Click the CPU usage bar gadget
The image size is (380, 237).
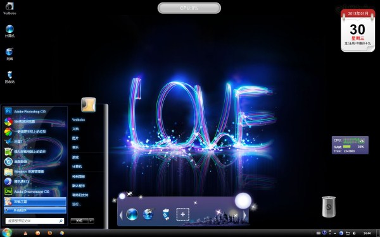189,8
